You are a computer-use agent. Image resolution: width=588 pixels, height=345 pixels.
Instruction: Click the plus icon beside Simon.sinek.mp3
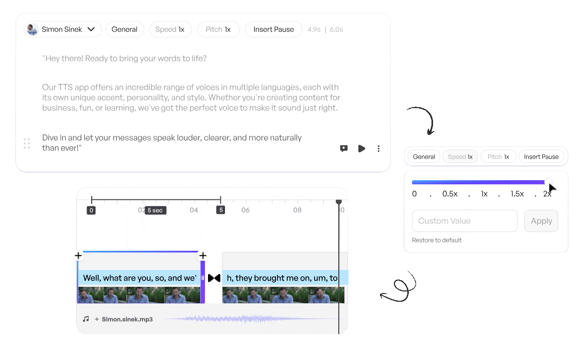[96, 319]
